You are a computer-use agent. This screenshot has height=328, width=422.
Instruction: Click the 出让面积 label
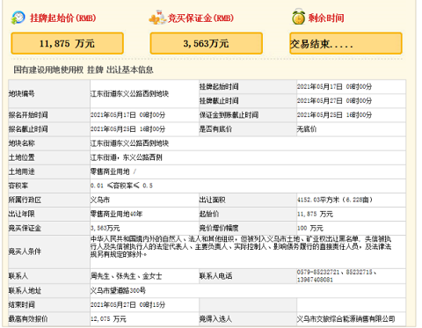[x=213, y=200]
